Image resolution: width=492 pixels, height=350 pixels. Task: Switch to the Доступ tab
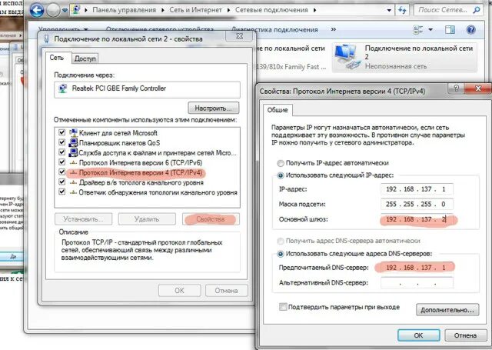[x=85, y=58]
